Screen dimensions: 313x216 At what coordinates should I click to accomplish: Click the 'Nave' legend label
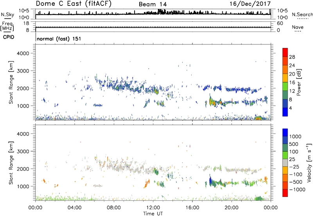point(298,27)
